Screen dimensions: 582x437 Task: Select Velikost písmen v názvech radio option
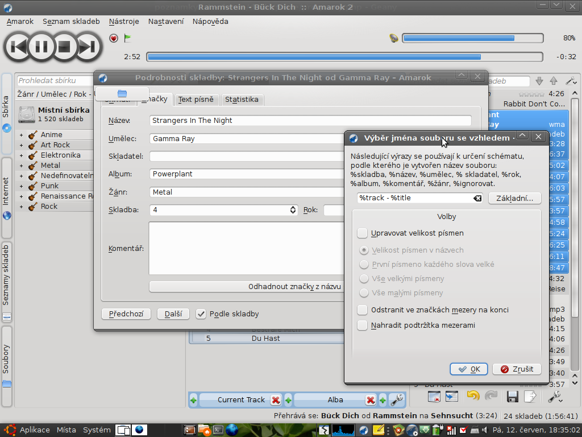364,250
